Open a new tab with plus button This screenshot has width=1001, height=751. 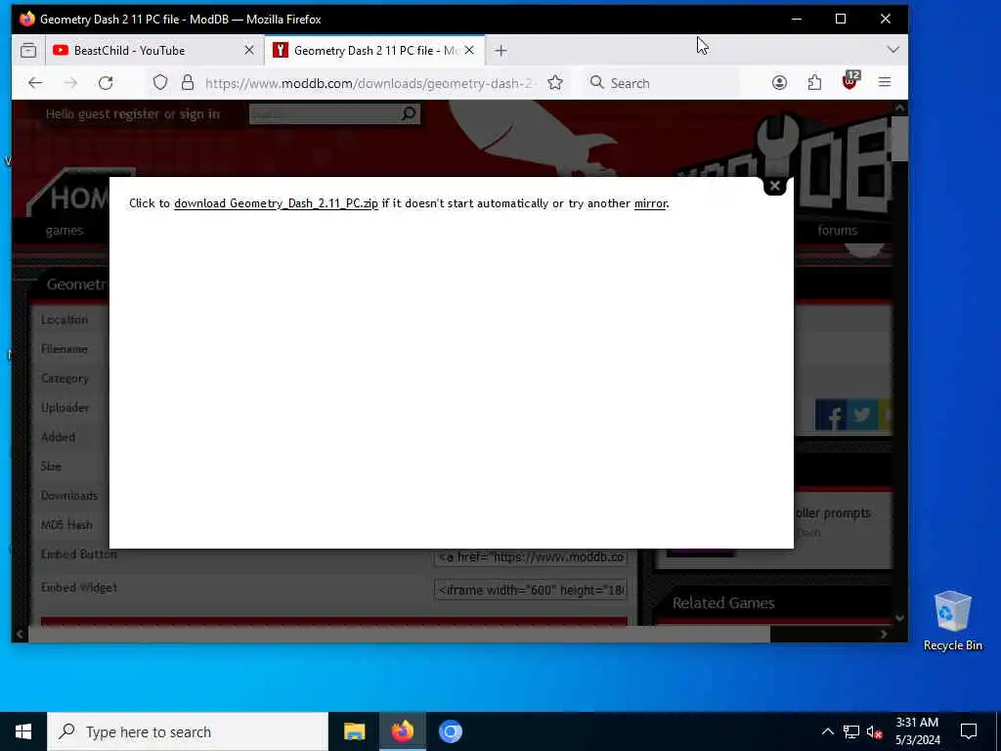[x=501, y=51]
